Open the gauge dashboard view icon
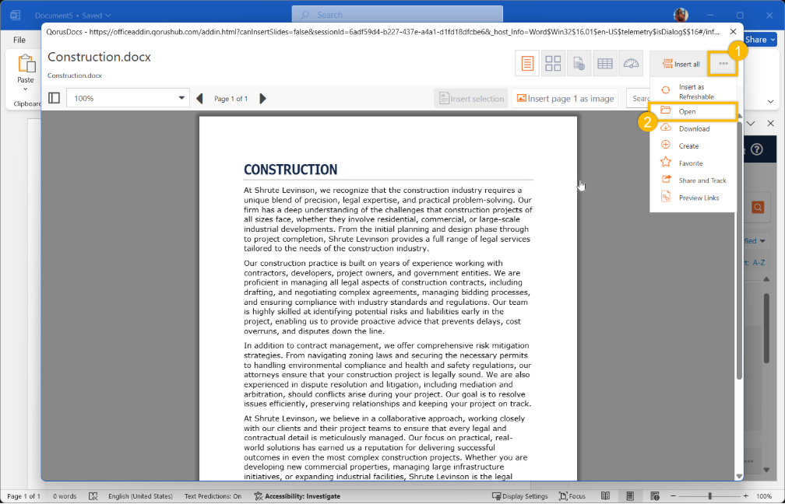 (630, 64)
